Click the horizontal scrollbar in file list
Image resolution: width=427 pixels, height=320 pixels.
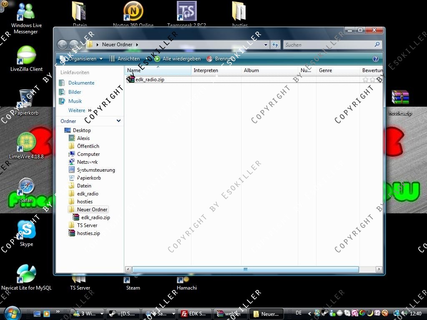coord(245,270)
